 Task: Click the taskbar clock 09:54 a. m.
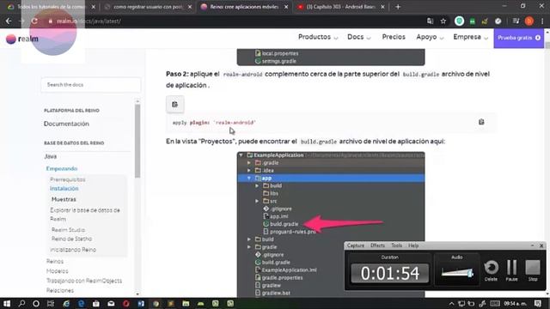click(x=516, y=303)
